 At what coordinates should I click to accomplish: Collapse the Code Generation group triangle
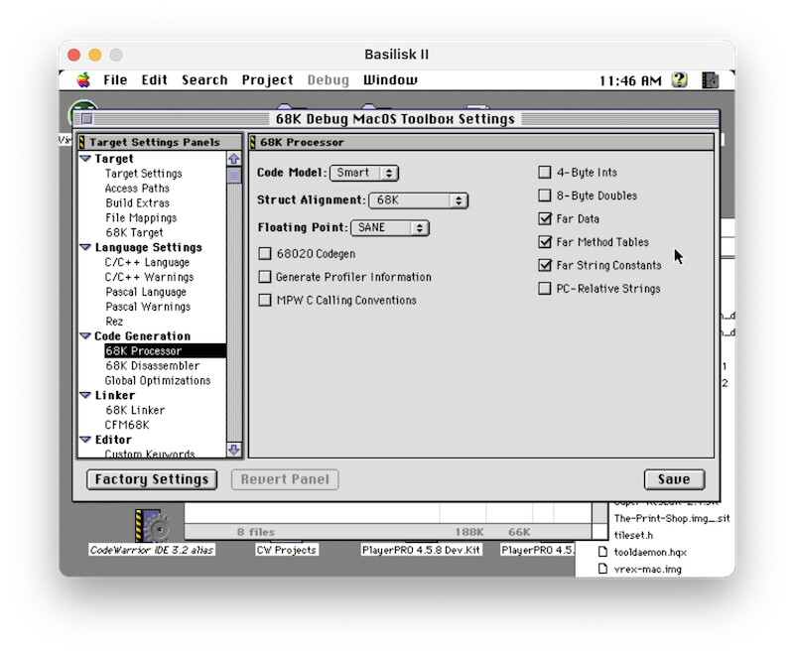tap(85, 336)
